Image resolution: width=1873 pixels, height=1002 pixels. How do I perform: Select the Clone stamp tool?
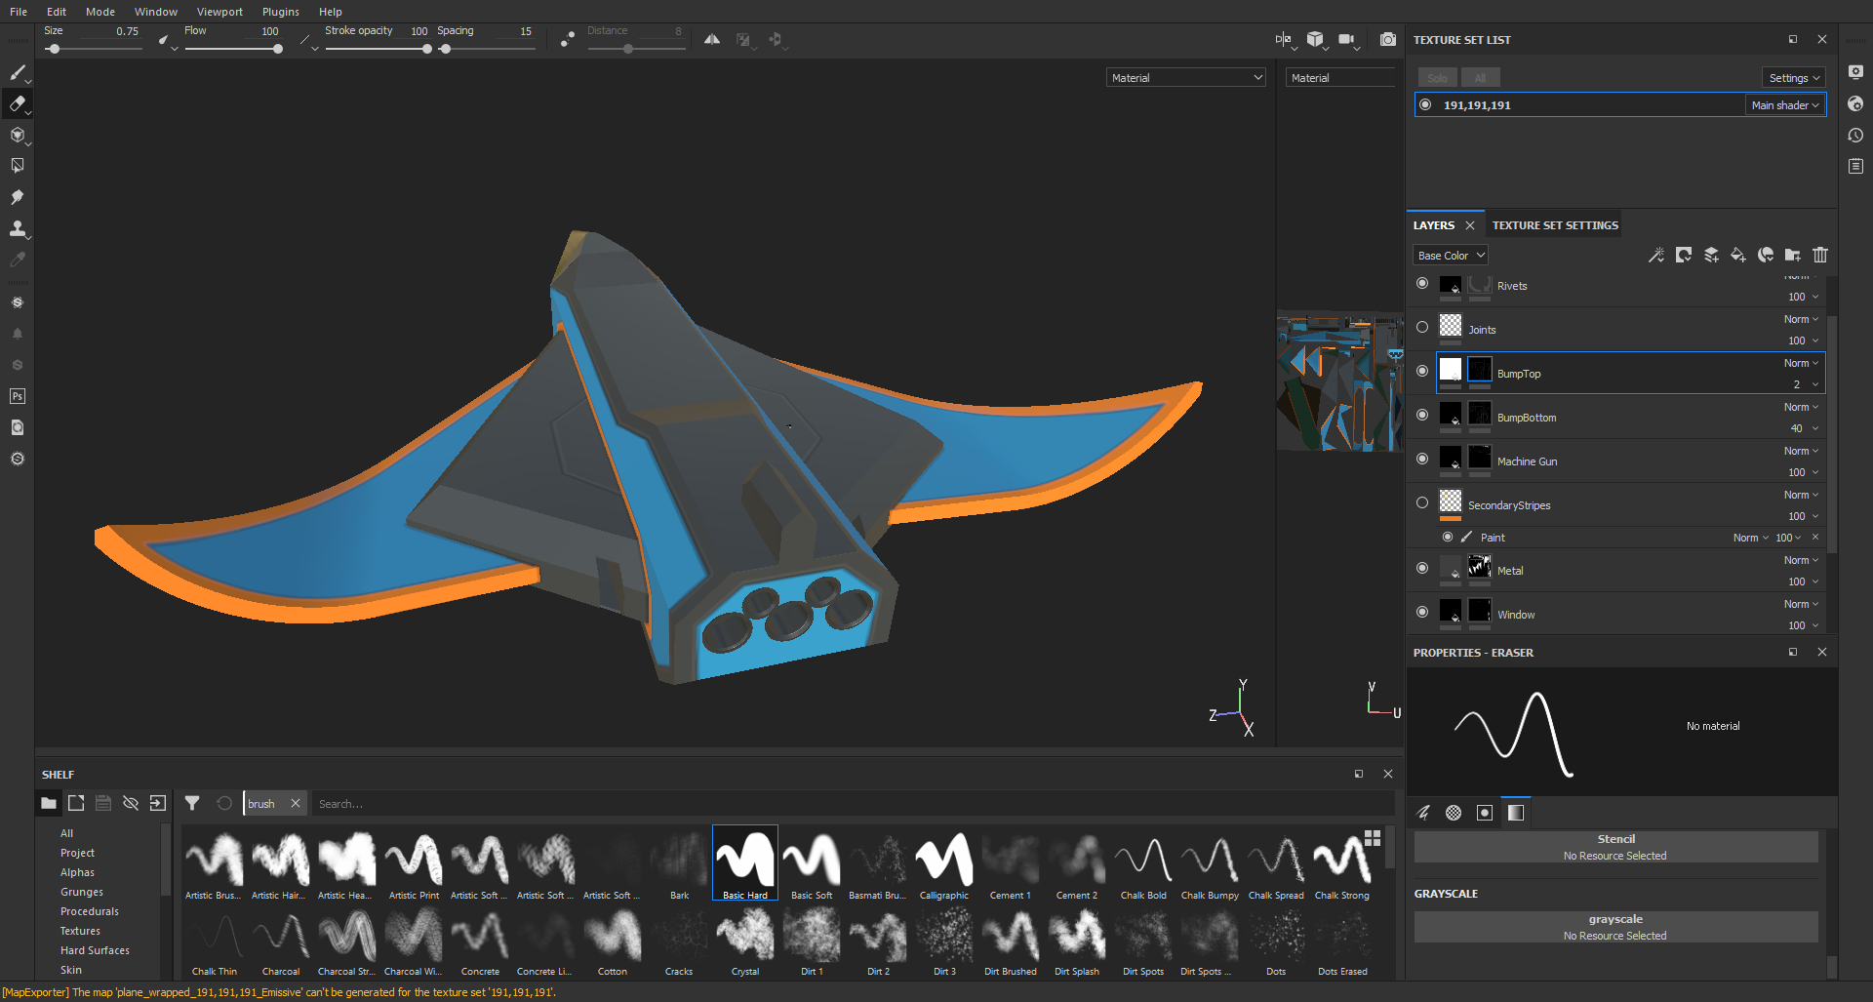pyautogui.click(x=17, y=228)
